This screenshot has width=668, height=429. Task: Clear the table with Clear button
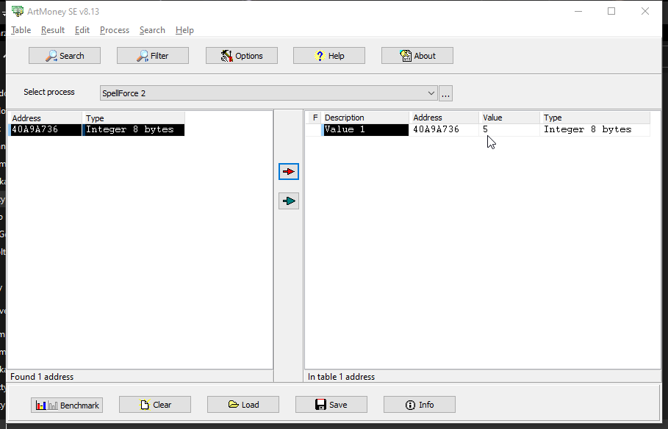click(155, 404)
